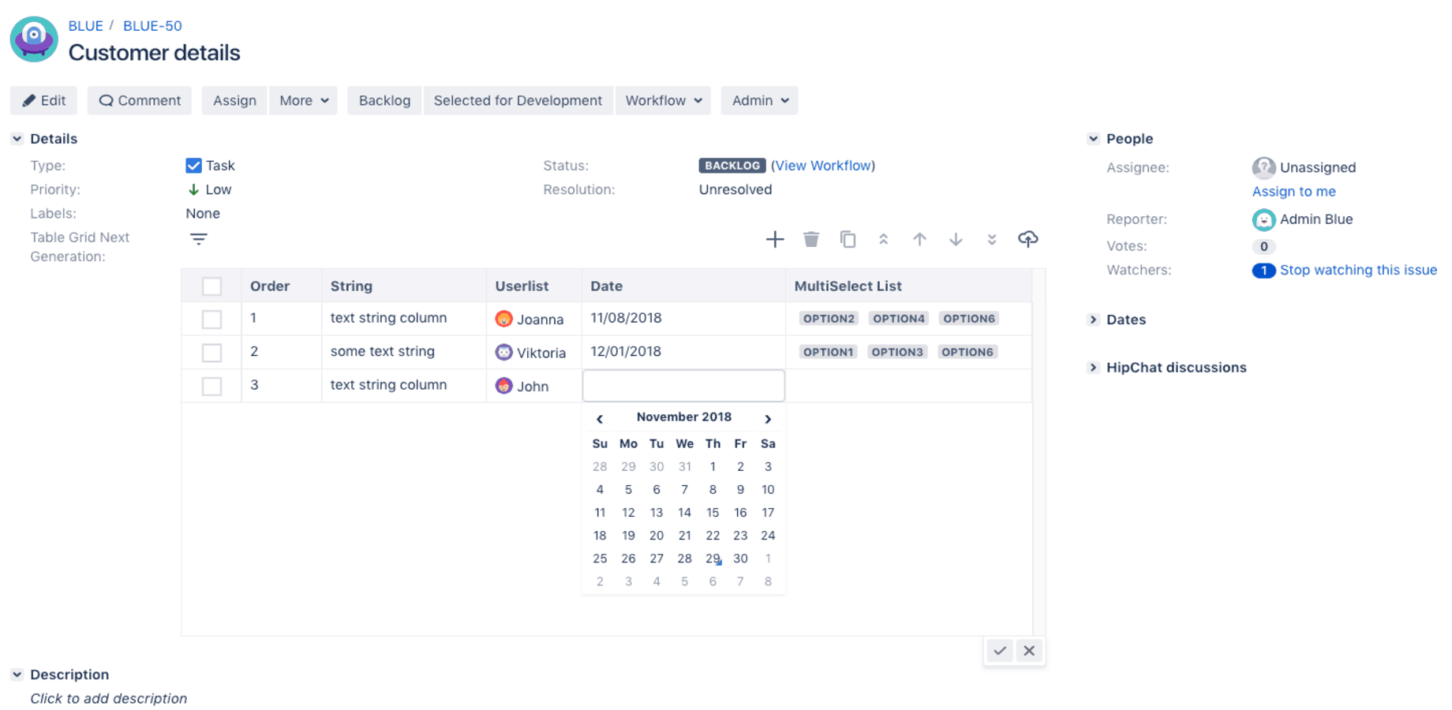Screen dimensions: 1452x710
Task: Check the checkbox on row 1
Action: [x=211, y=319]
